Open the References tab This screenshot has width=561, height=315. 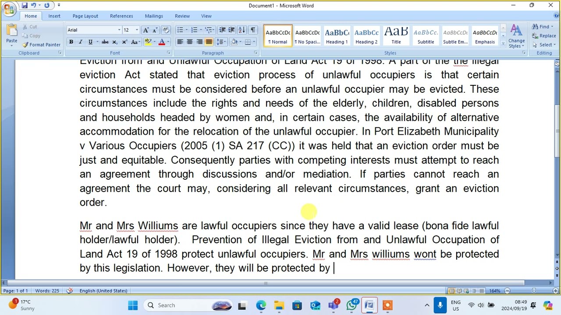point(121,16)
